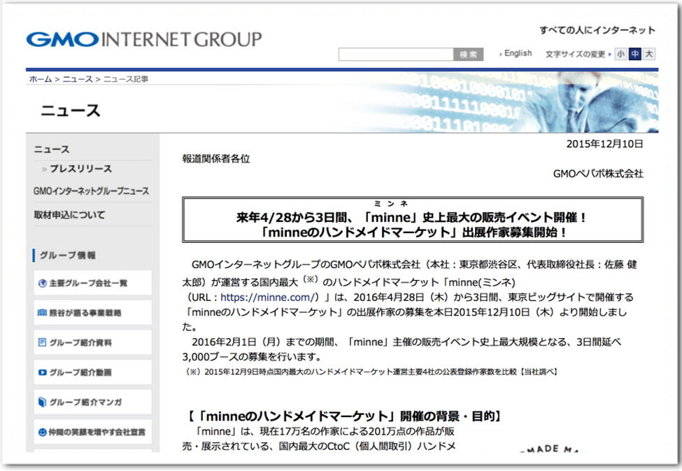Open ニュース in the left sidebar
The image size is (682, 471).
(x=52, y=149)
